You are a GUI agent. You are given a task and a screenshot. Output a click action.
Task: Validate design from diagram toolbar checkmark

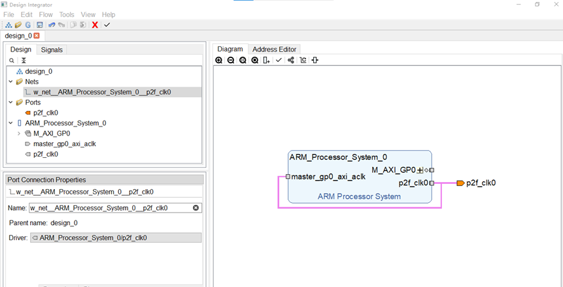click(279, 60)
